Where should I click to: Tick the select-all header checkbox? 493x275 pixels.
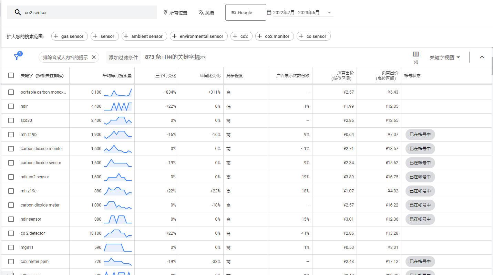point(11,75)
